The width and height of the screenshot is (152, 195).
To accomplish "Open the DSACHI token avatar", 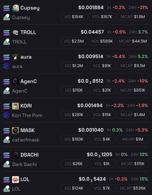I will [16, 155].
